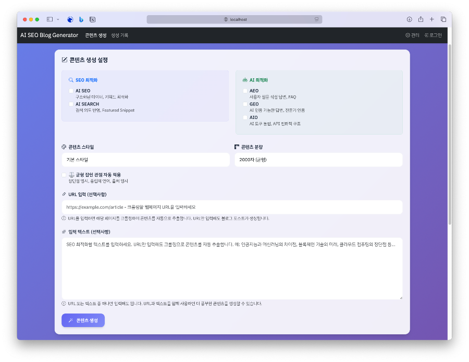Click the magnifying glass icon beside SEO 최적화
The image size is (469, 362).
point(70,79)
